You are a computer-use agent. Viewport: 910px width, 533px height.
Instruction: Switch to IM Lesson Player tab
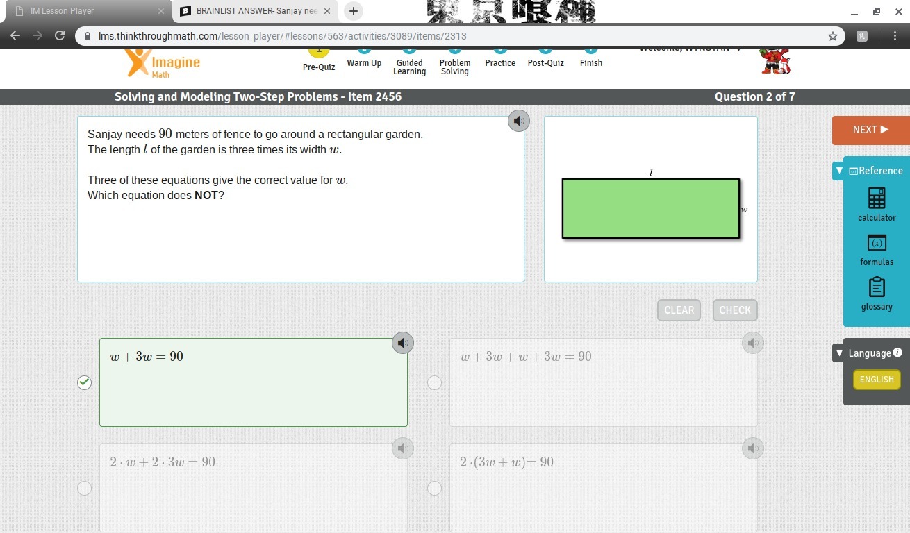pos(83,11)
